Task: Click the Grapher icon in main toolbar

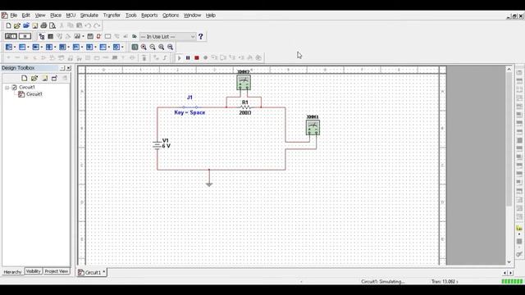Action: pyautogui.click(x=77, y=36)
